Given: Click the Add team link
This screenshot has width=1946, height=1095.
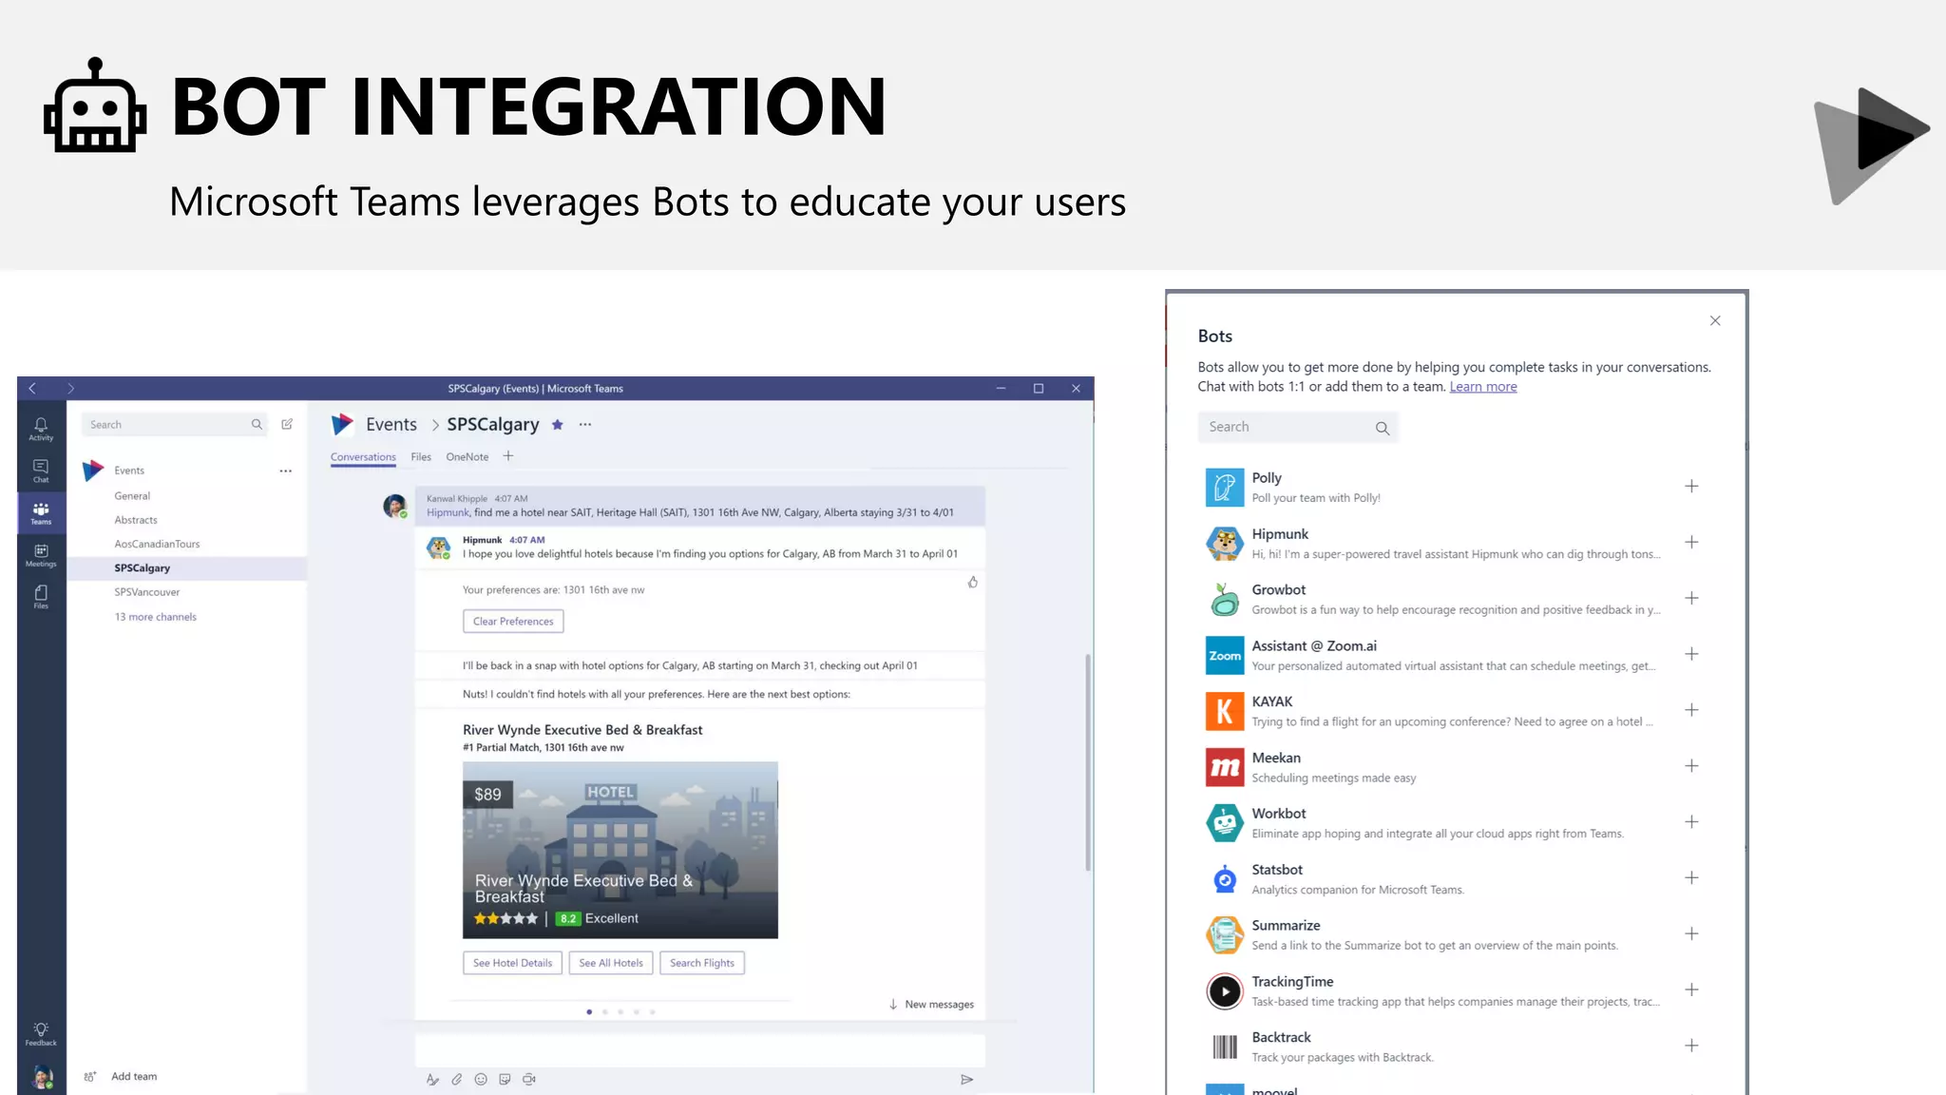Looking at the screenshot, I should click(x=134, y=1076).
